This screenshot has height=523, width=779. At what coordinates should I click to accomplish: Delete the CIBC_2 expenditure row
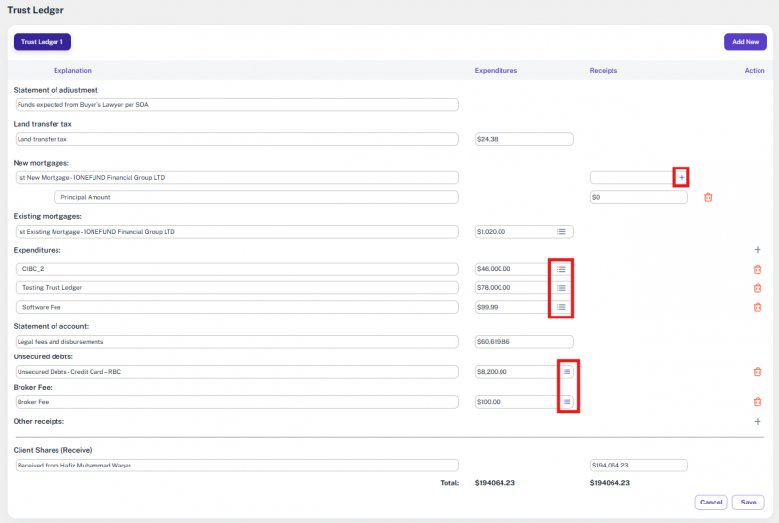(x=757, y=270)
